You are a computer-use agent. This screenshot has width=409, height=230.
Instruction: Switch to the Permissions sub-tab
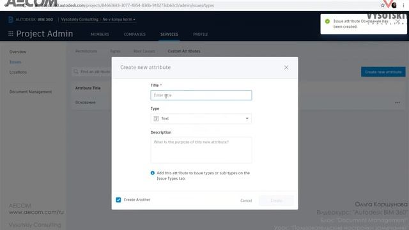point(86,51)
